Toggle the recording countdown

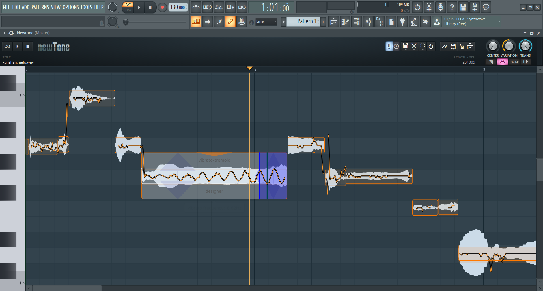(x=219, y=7)
